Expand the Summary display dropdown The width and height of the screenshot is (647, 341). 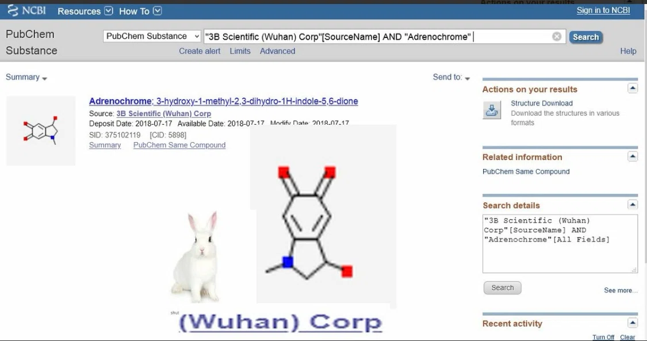pos(26,77)
